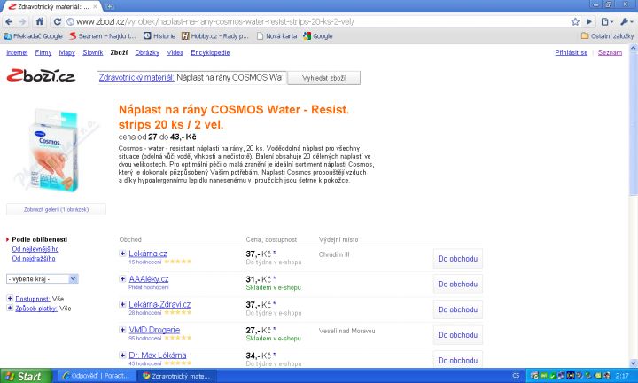Open the wrench settings menu
The height and width of the screenshot is (383, 638).
coord(626,21)
